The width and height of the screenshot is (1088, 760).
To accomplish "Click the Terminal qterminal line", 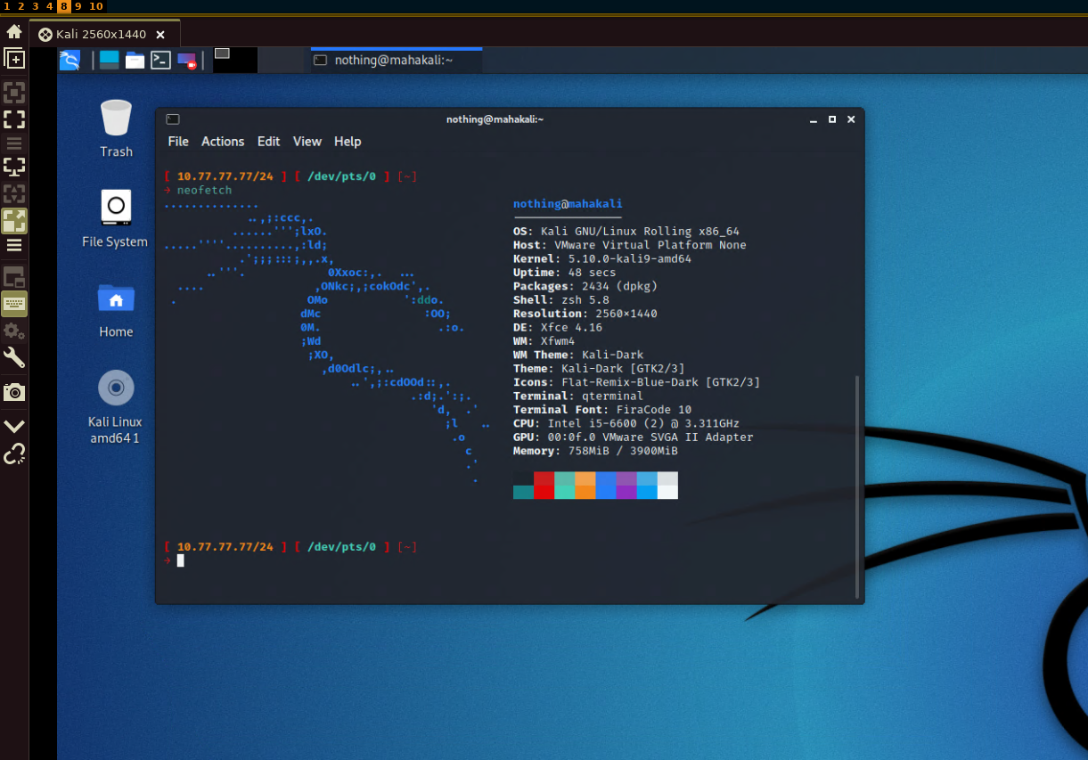I will click(578, 396).
